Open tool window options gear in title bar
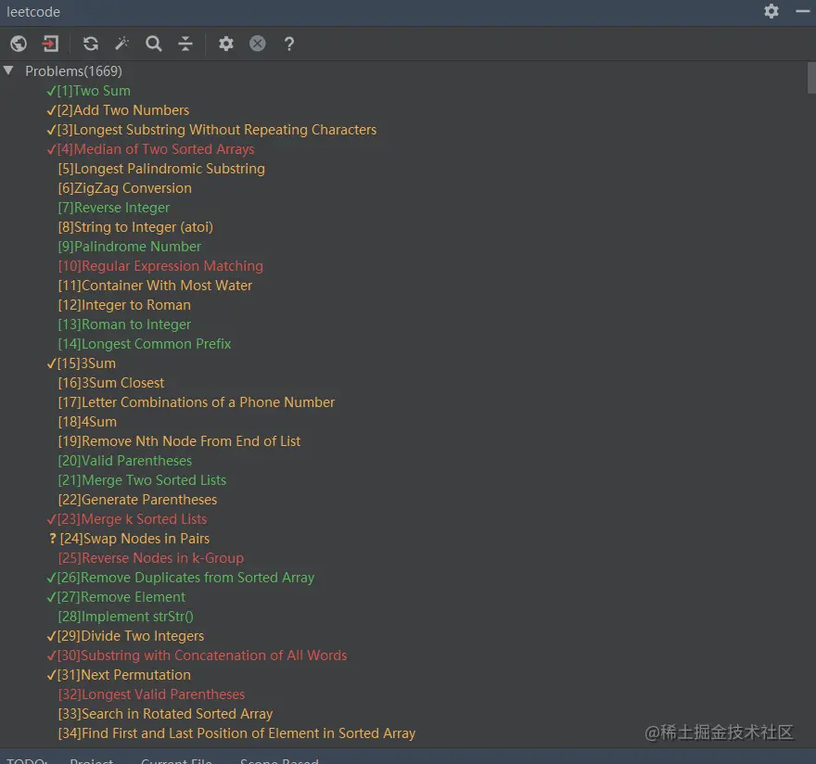Image resolution: width=816 pixels, height=764 pixels. pyautogui.click(x=771, y=11)
